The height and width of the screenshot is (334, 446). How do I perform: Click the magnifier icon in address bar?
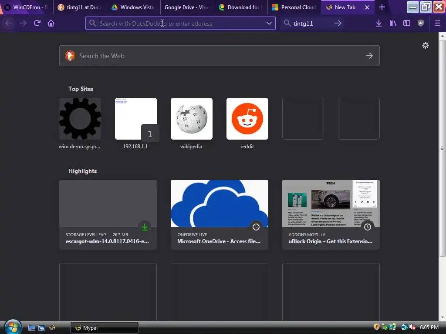[92, 23]
